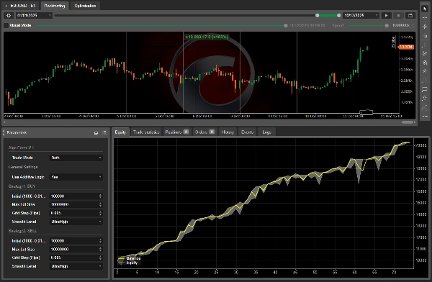
Task: Open the Trade statistics tab
Action: click(x=146, y=132)
